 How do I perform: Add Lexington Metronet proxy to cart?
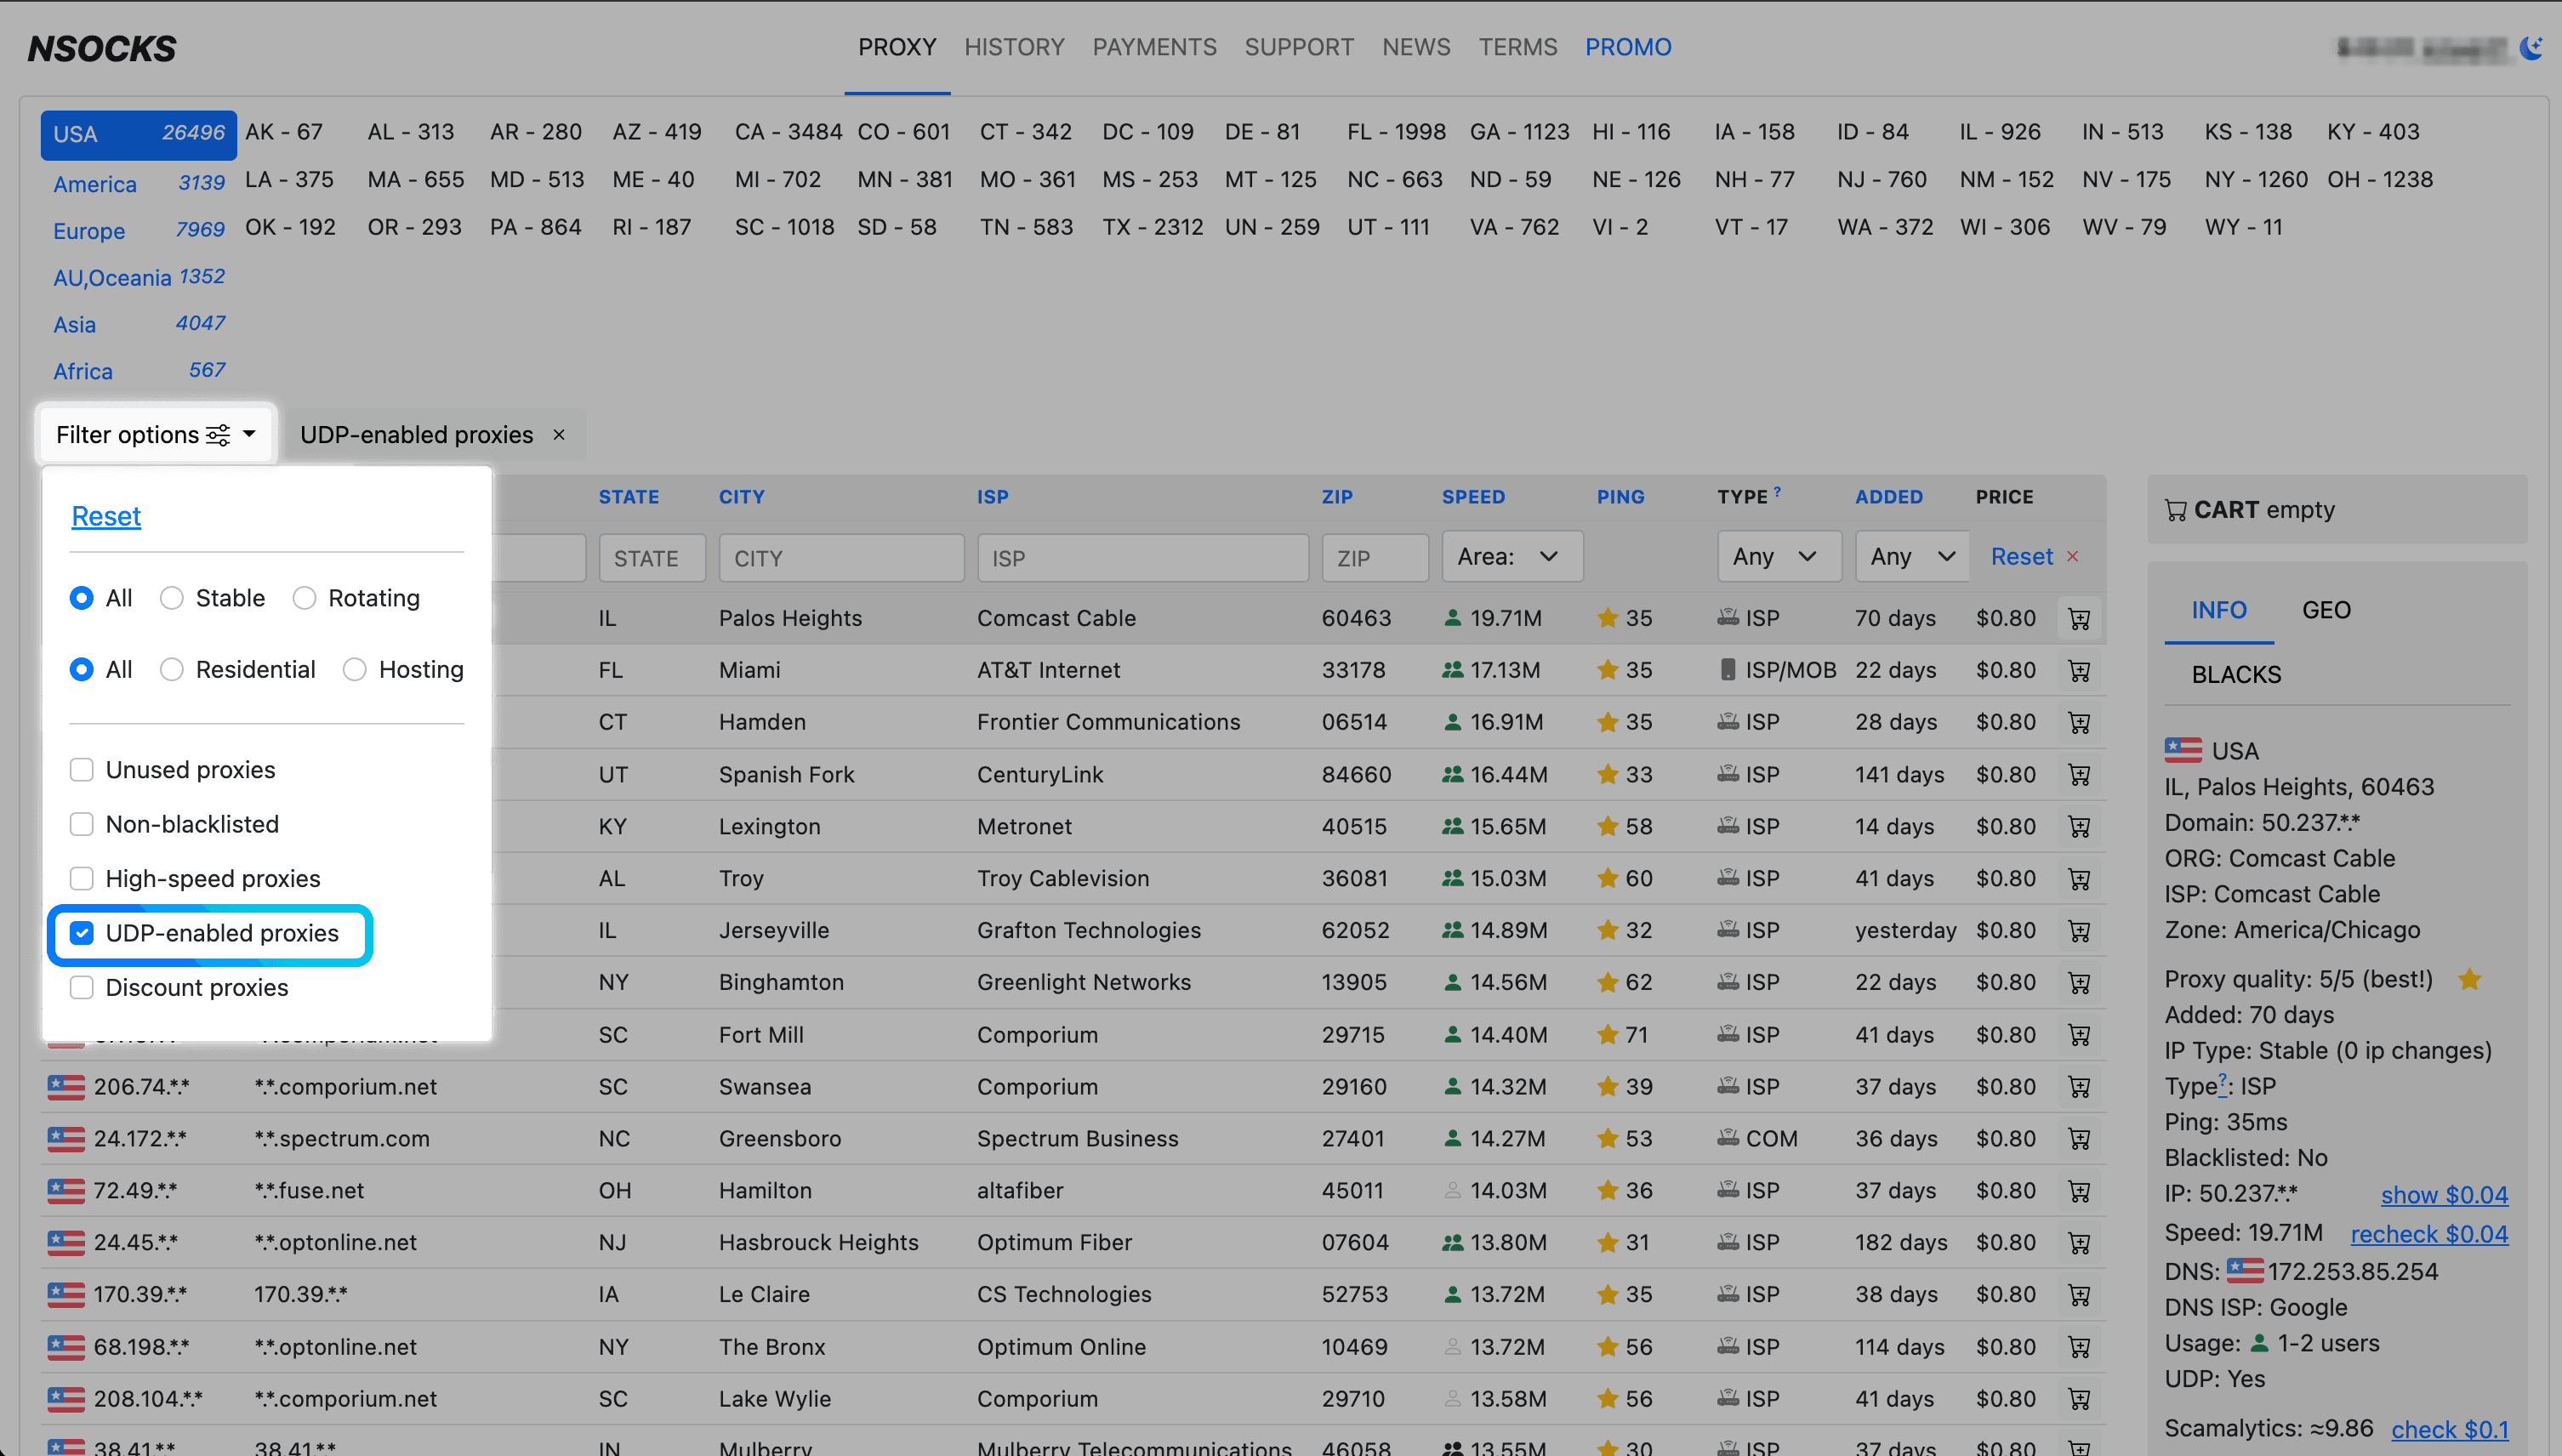(x=2079, y=827)
